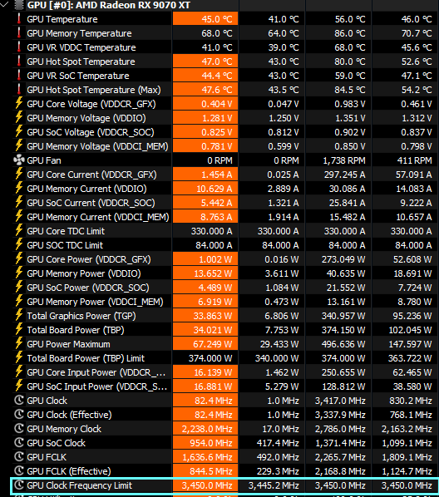Image resolution: width=439 pixels, height=497 pixels.
Task: Click the clock icon for GPU FCLK
Action: (x=19, y=456)
